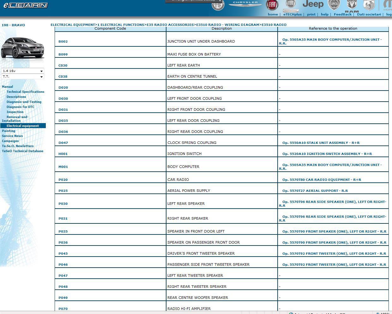Click E3510 RADIO - WIRING DIAGRAM breadcrumb
This screenshot has height=314, width=392.
point(227,25)
